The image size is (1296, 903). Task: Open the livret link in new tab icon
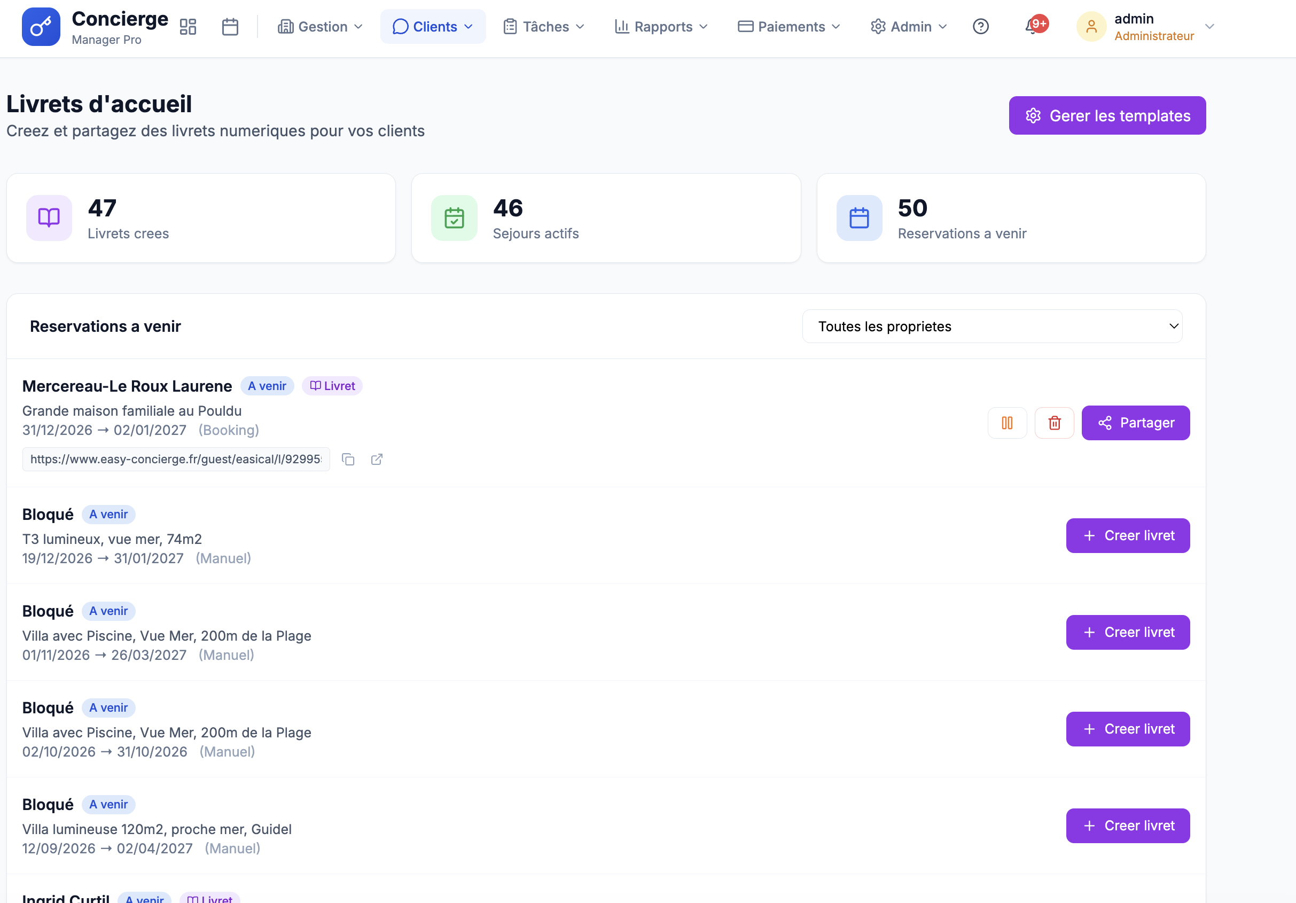[x=377, y=459]
